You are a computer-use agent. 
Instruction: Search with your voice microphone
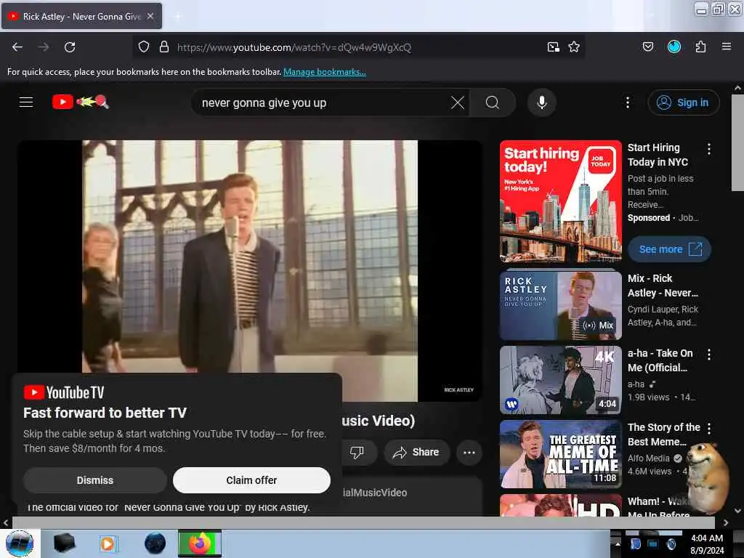(x=542, y=102)
